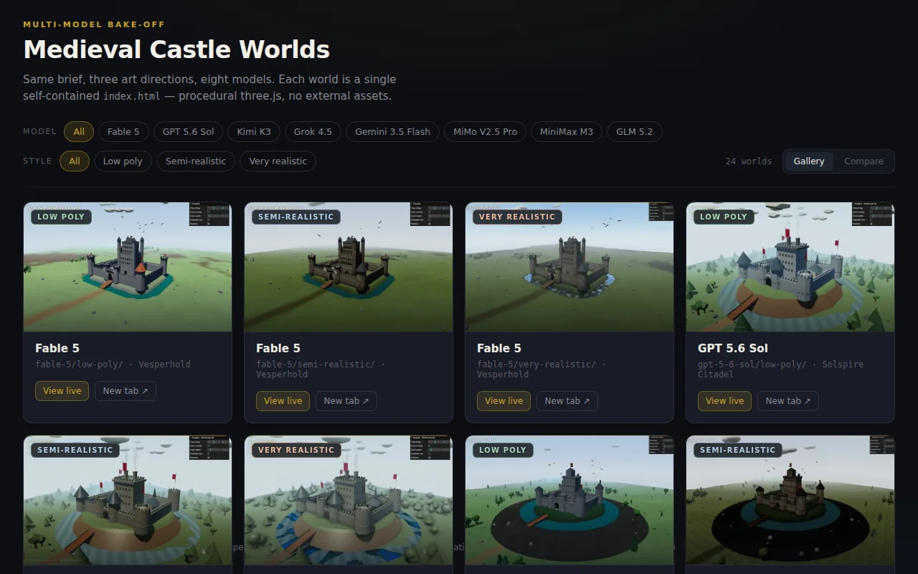Click the VERY REALISTIC badge on Fable 5 card
This screenshot has width=918, height=574.
[517, 217]
